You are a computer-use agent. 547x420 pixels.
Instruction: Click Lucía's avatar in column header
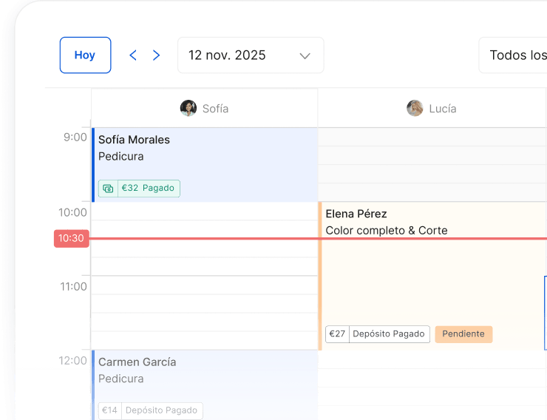point(415,108)
